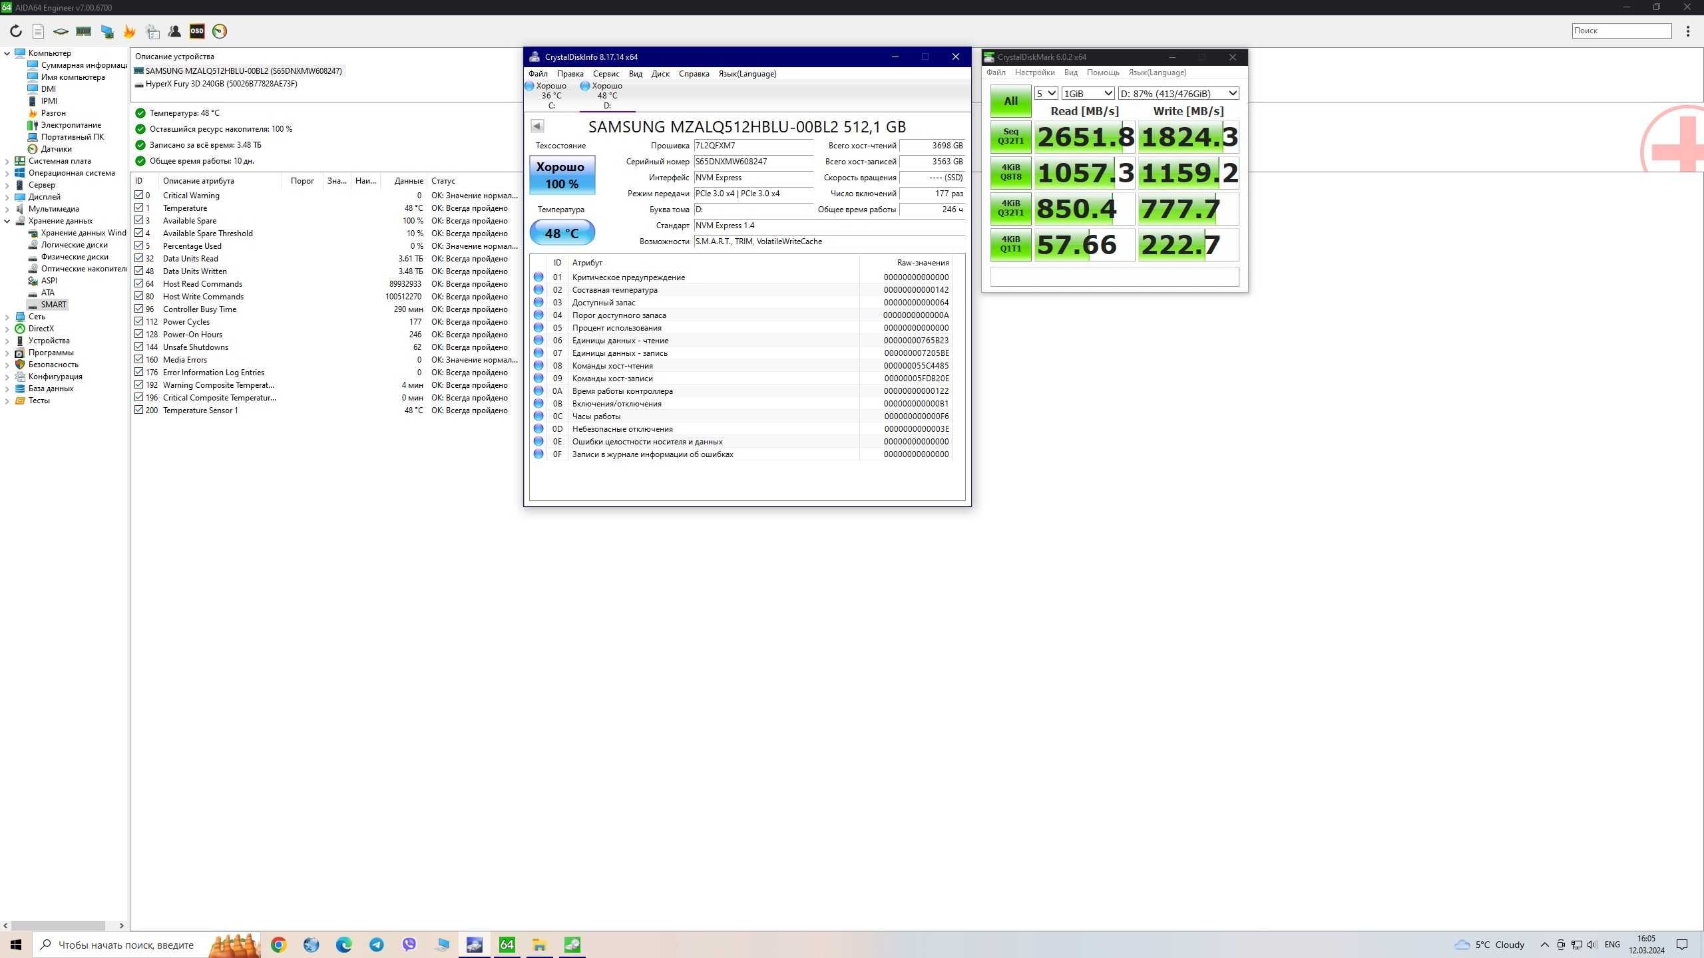Open CrystalDiskInfo Сервис menu
The width and height of the screenshot is (1704, 958).
pos(606,74)
